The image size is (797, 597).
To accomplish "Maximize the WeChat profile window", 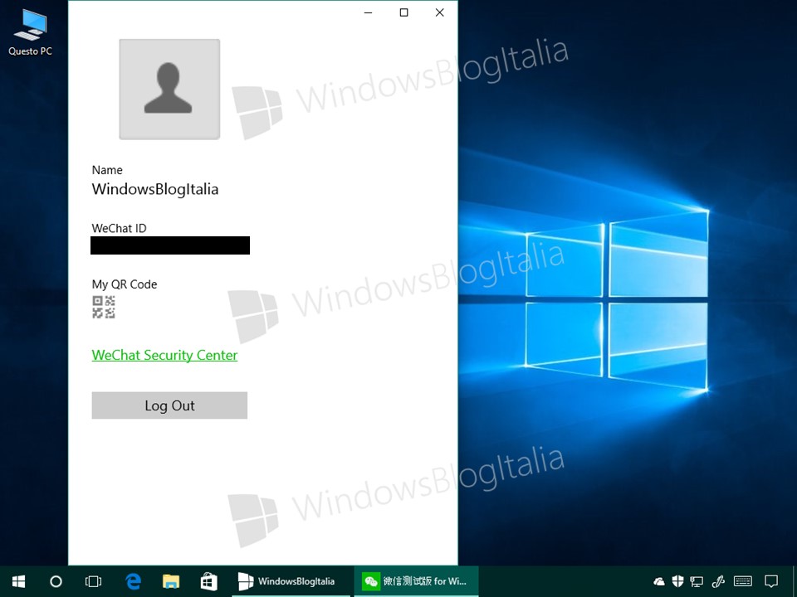I will pyautogui.click(x=404, y=12).
